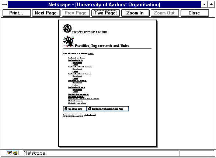Maximize the Netscape window using up arrow
Viewport: 216px width, 158px height.
click(x=211, y=4)
